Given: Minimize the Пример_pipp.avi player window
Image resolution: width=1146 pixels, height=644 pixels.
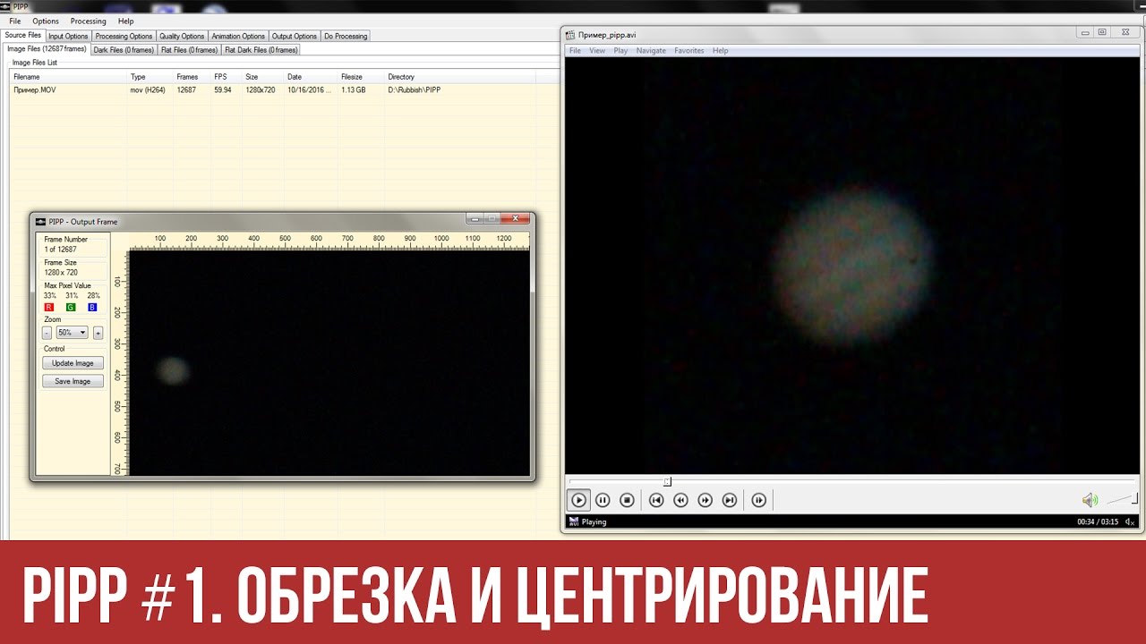Looking at the screenshot, I should (x=1085, y=32).
